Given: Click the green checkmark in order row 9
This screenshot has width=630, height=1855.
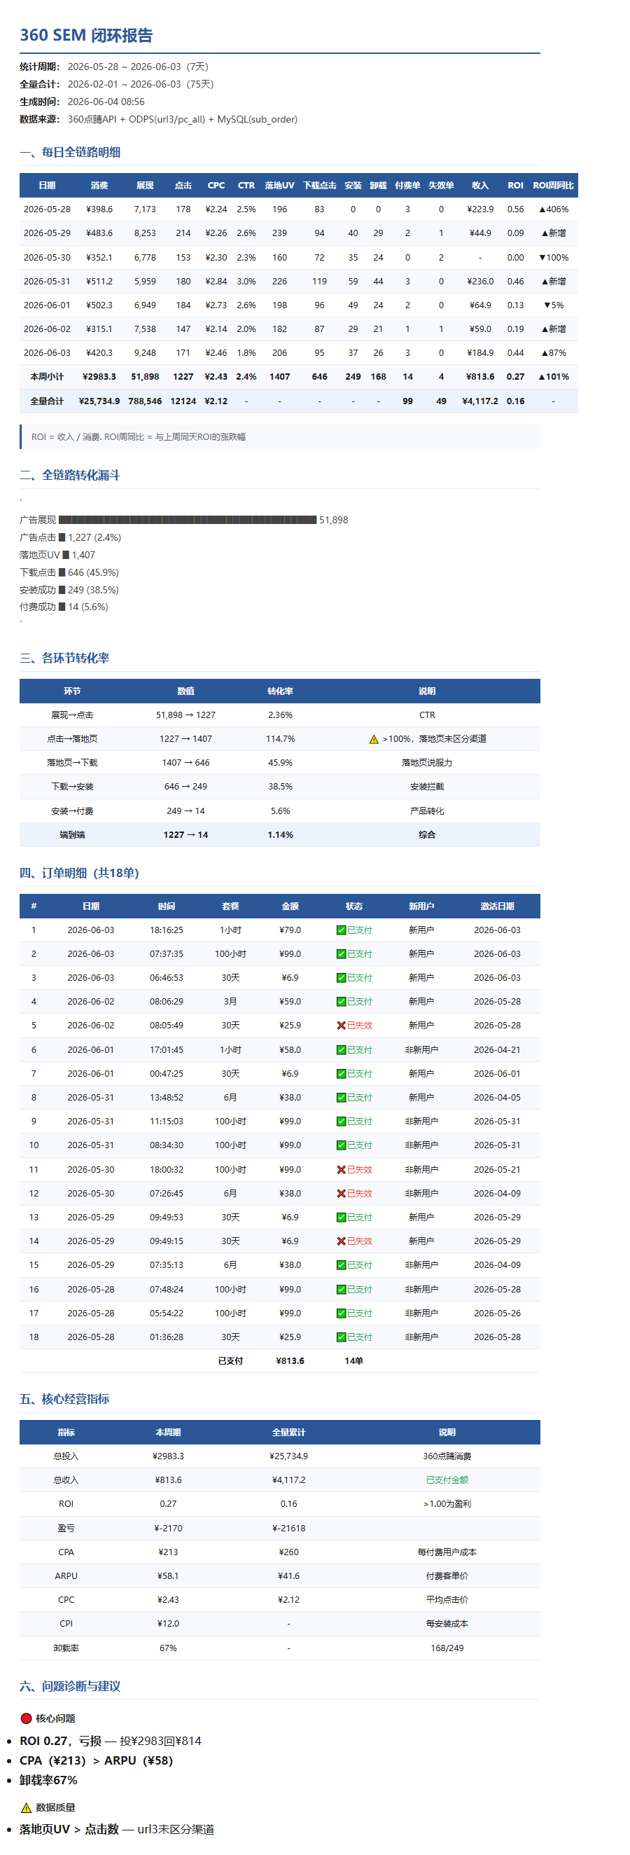Looking at the screenshot, I should pos(342,1122).
